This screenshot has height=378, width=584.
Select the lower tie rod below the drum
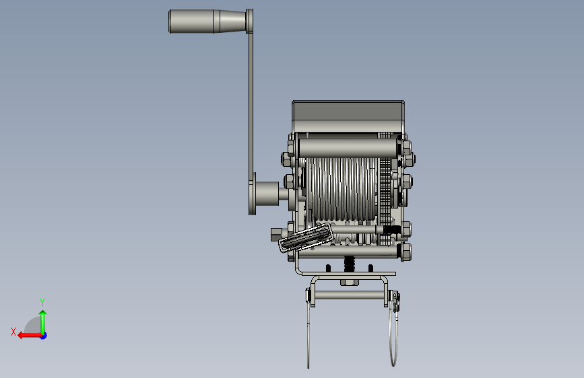click(x=348, y=252)
